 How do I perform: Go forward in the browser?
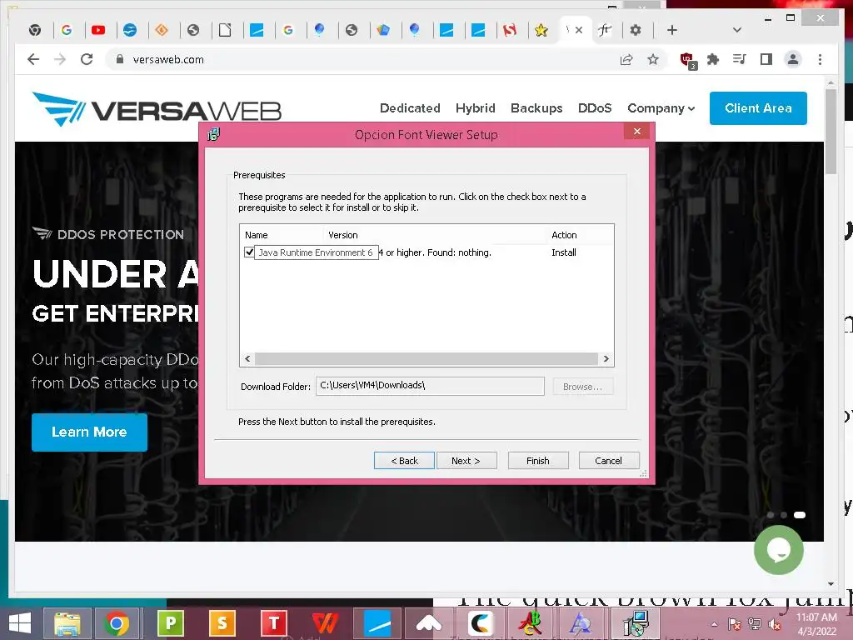point(60,59)
